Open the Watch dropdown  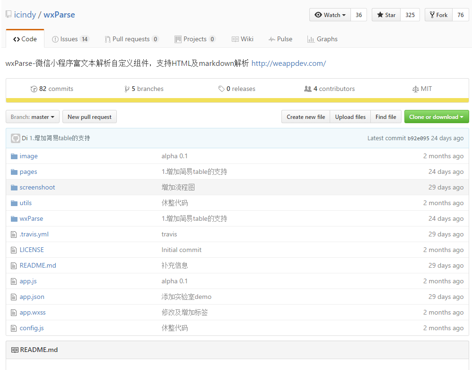click(330, 15)
